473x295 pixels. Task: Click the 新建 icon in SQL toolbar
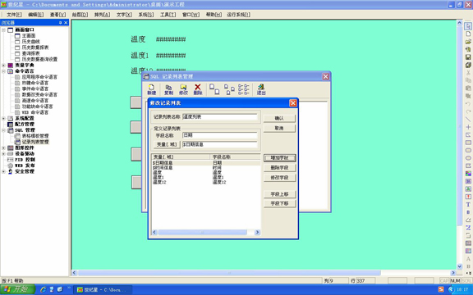click(151, 89)
